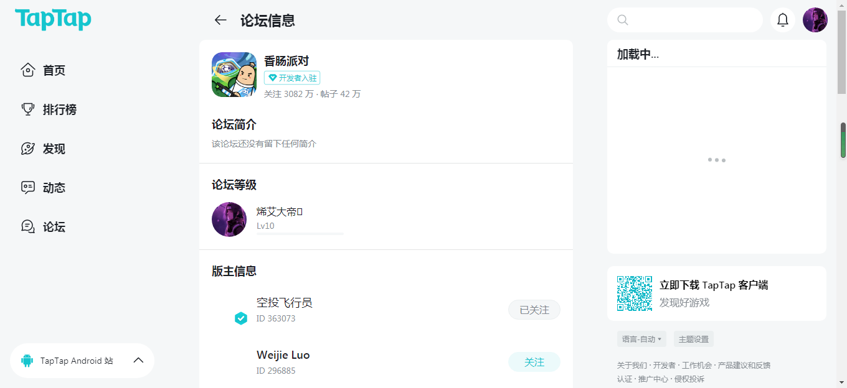847x388 pixels.
Task: Click the TapTap logo
Action: click(53, 19)
